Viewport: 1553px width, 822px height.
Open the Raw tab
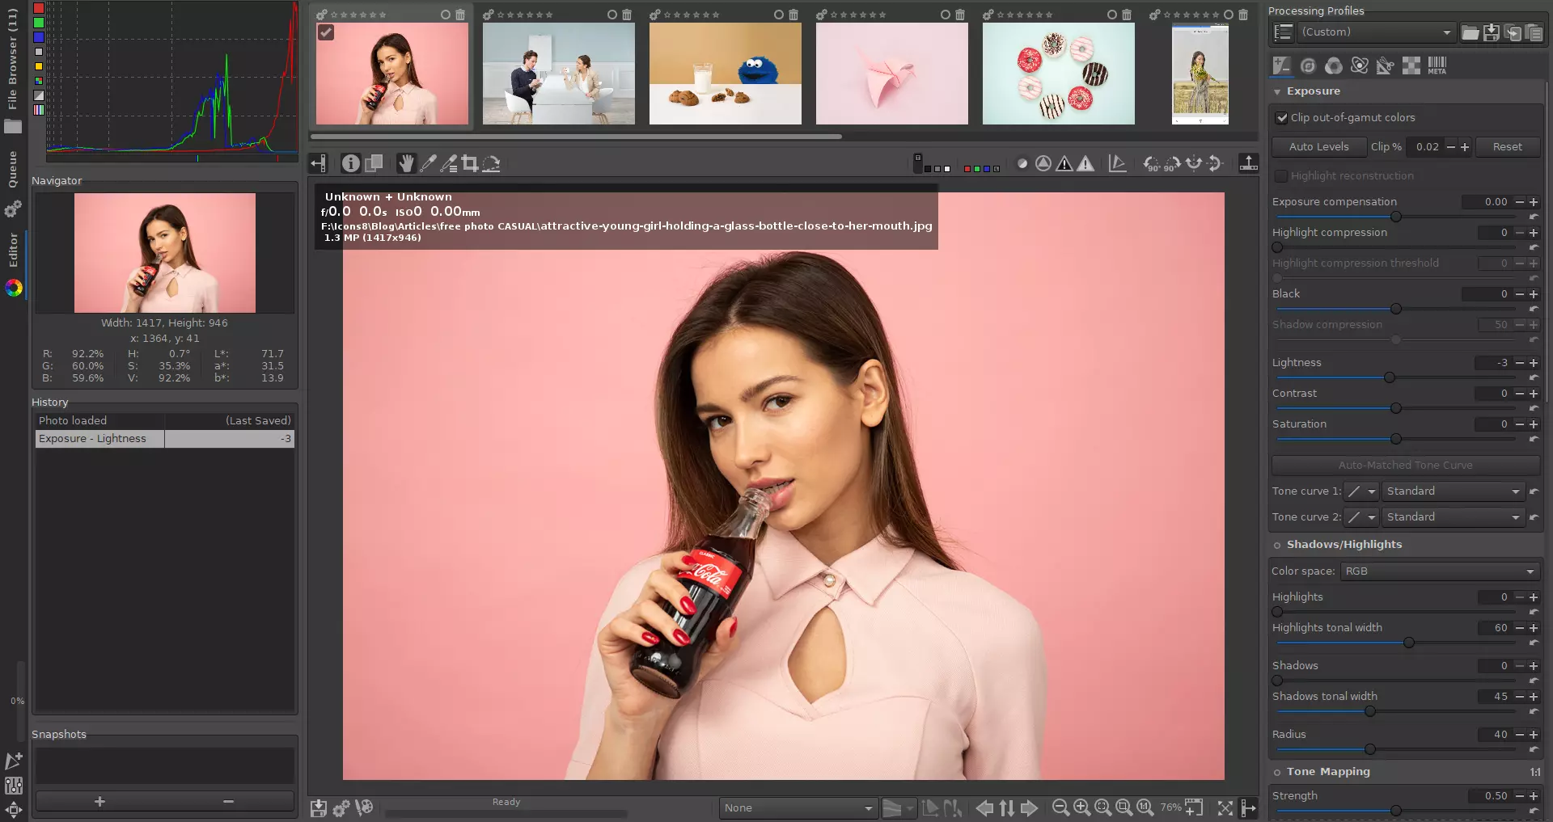(x=1411, y=65)
